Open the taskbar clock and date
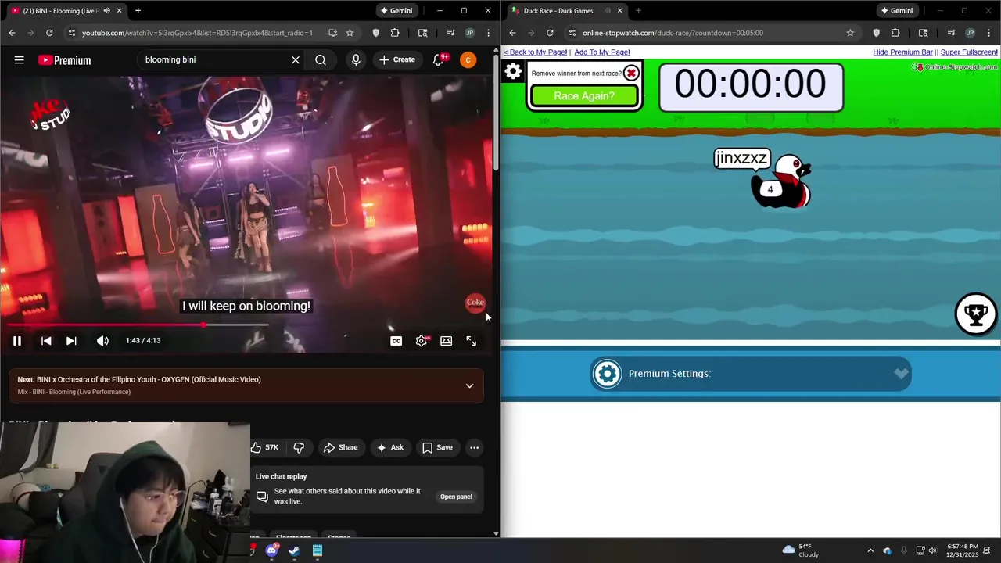Screen dimensions: 1001x563 [x=962, y=550]
